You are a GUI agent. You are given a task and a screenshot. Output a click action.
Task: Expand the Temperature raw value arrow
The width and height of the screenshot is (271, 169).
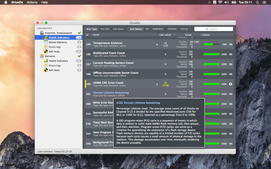tap(157, 44)
